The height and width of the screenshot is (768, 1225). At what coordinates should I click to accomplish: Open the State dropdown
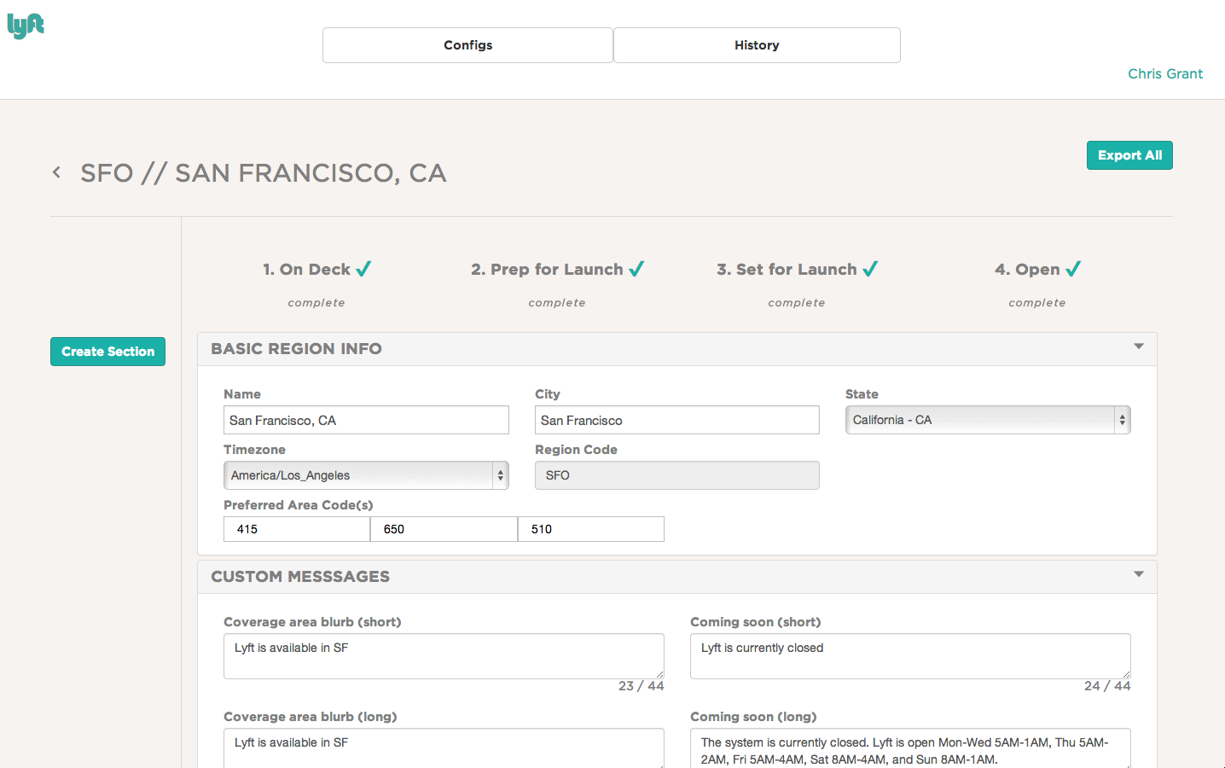coord(988,420)
